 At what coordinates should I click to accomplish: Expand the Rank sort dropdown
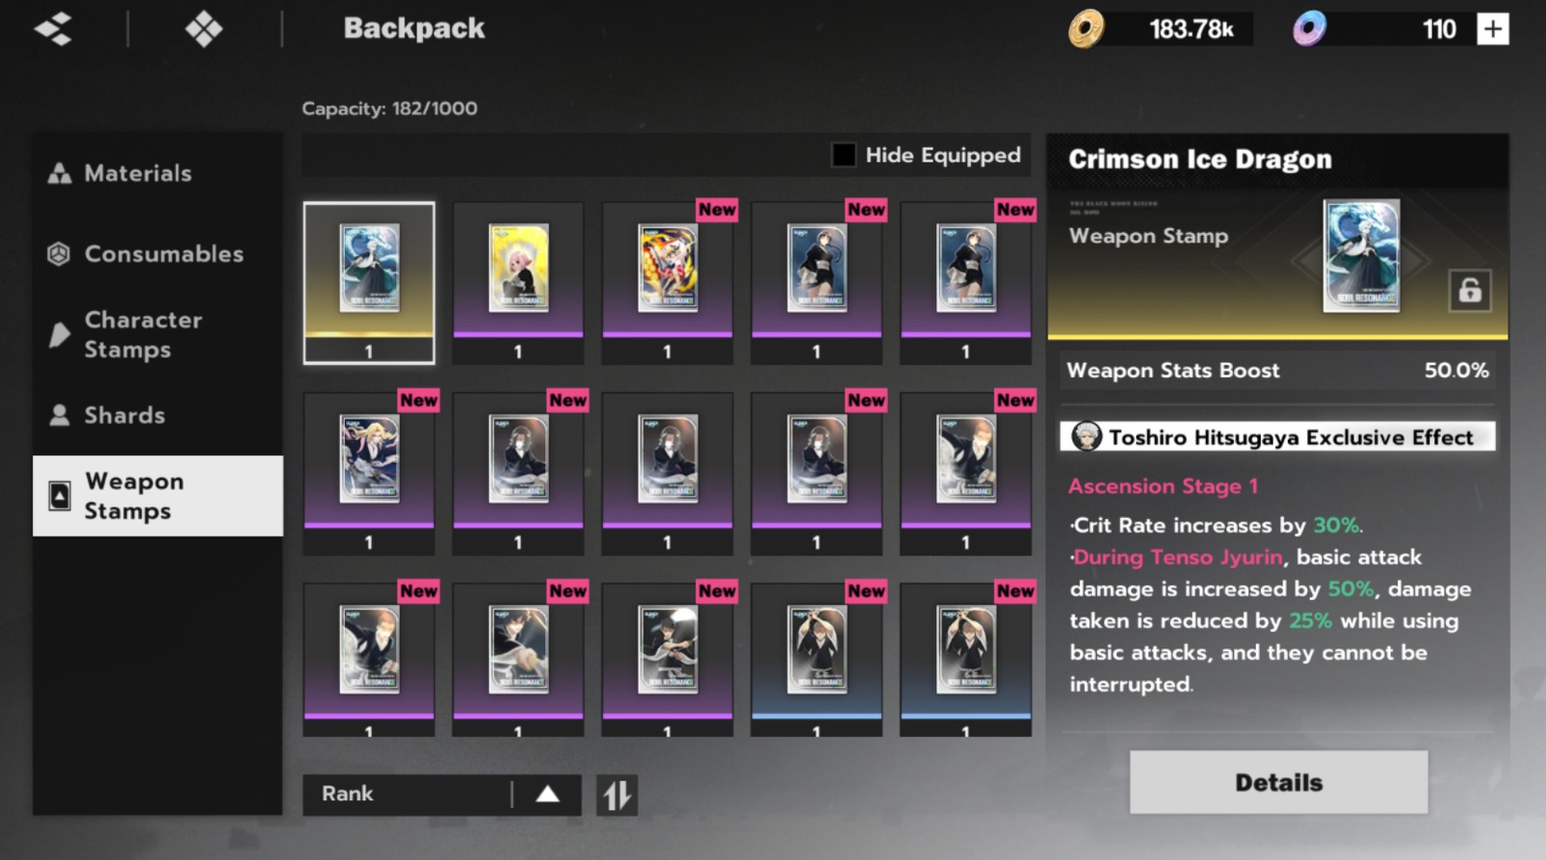point(442,794)
